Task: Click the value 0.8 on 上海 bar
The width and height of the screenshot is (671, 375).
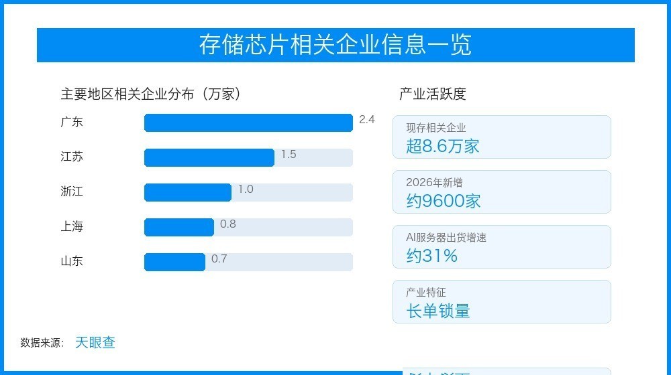Action: [227, 224]
